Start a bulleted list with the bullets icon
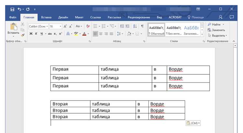 pyautogui.click(x=95, y=26)
